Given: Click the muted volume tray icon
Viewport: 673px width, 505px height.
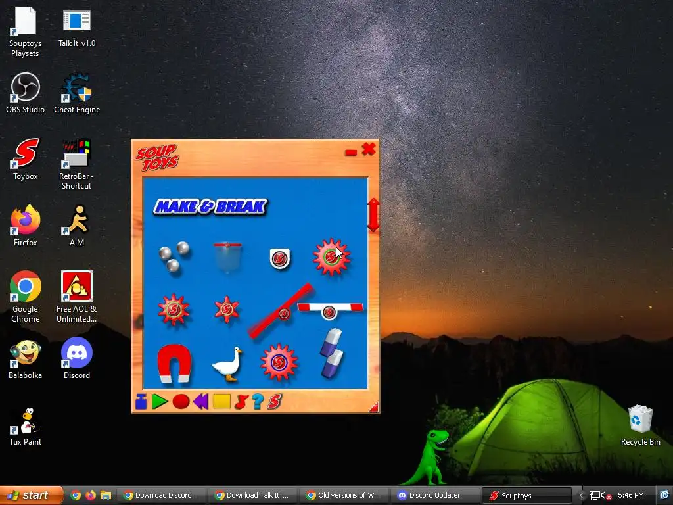Looking at the screenshot, I should tap(606, 496).
